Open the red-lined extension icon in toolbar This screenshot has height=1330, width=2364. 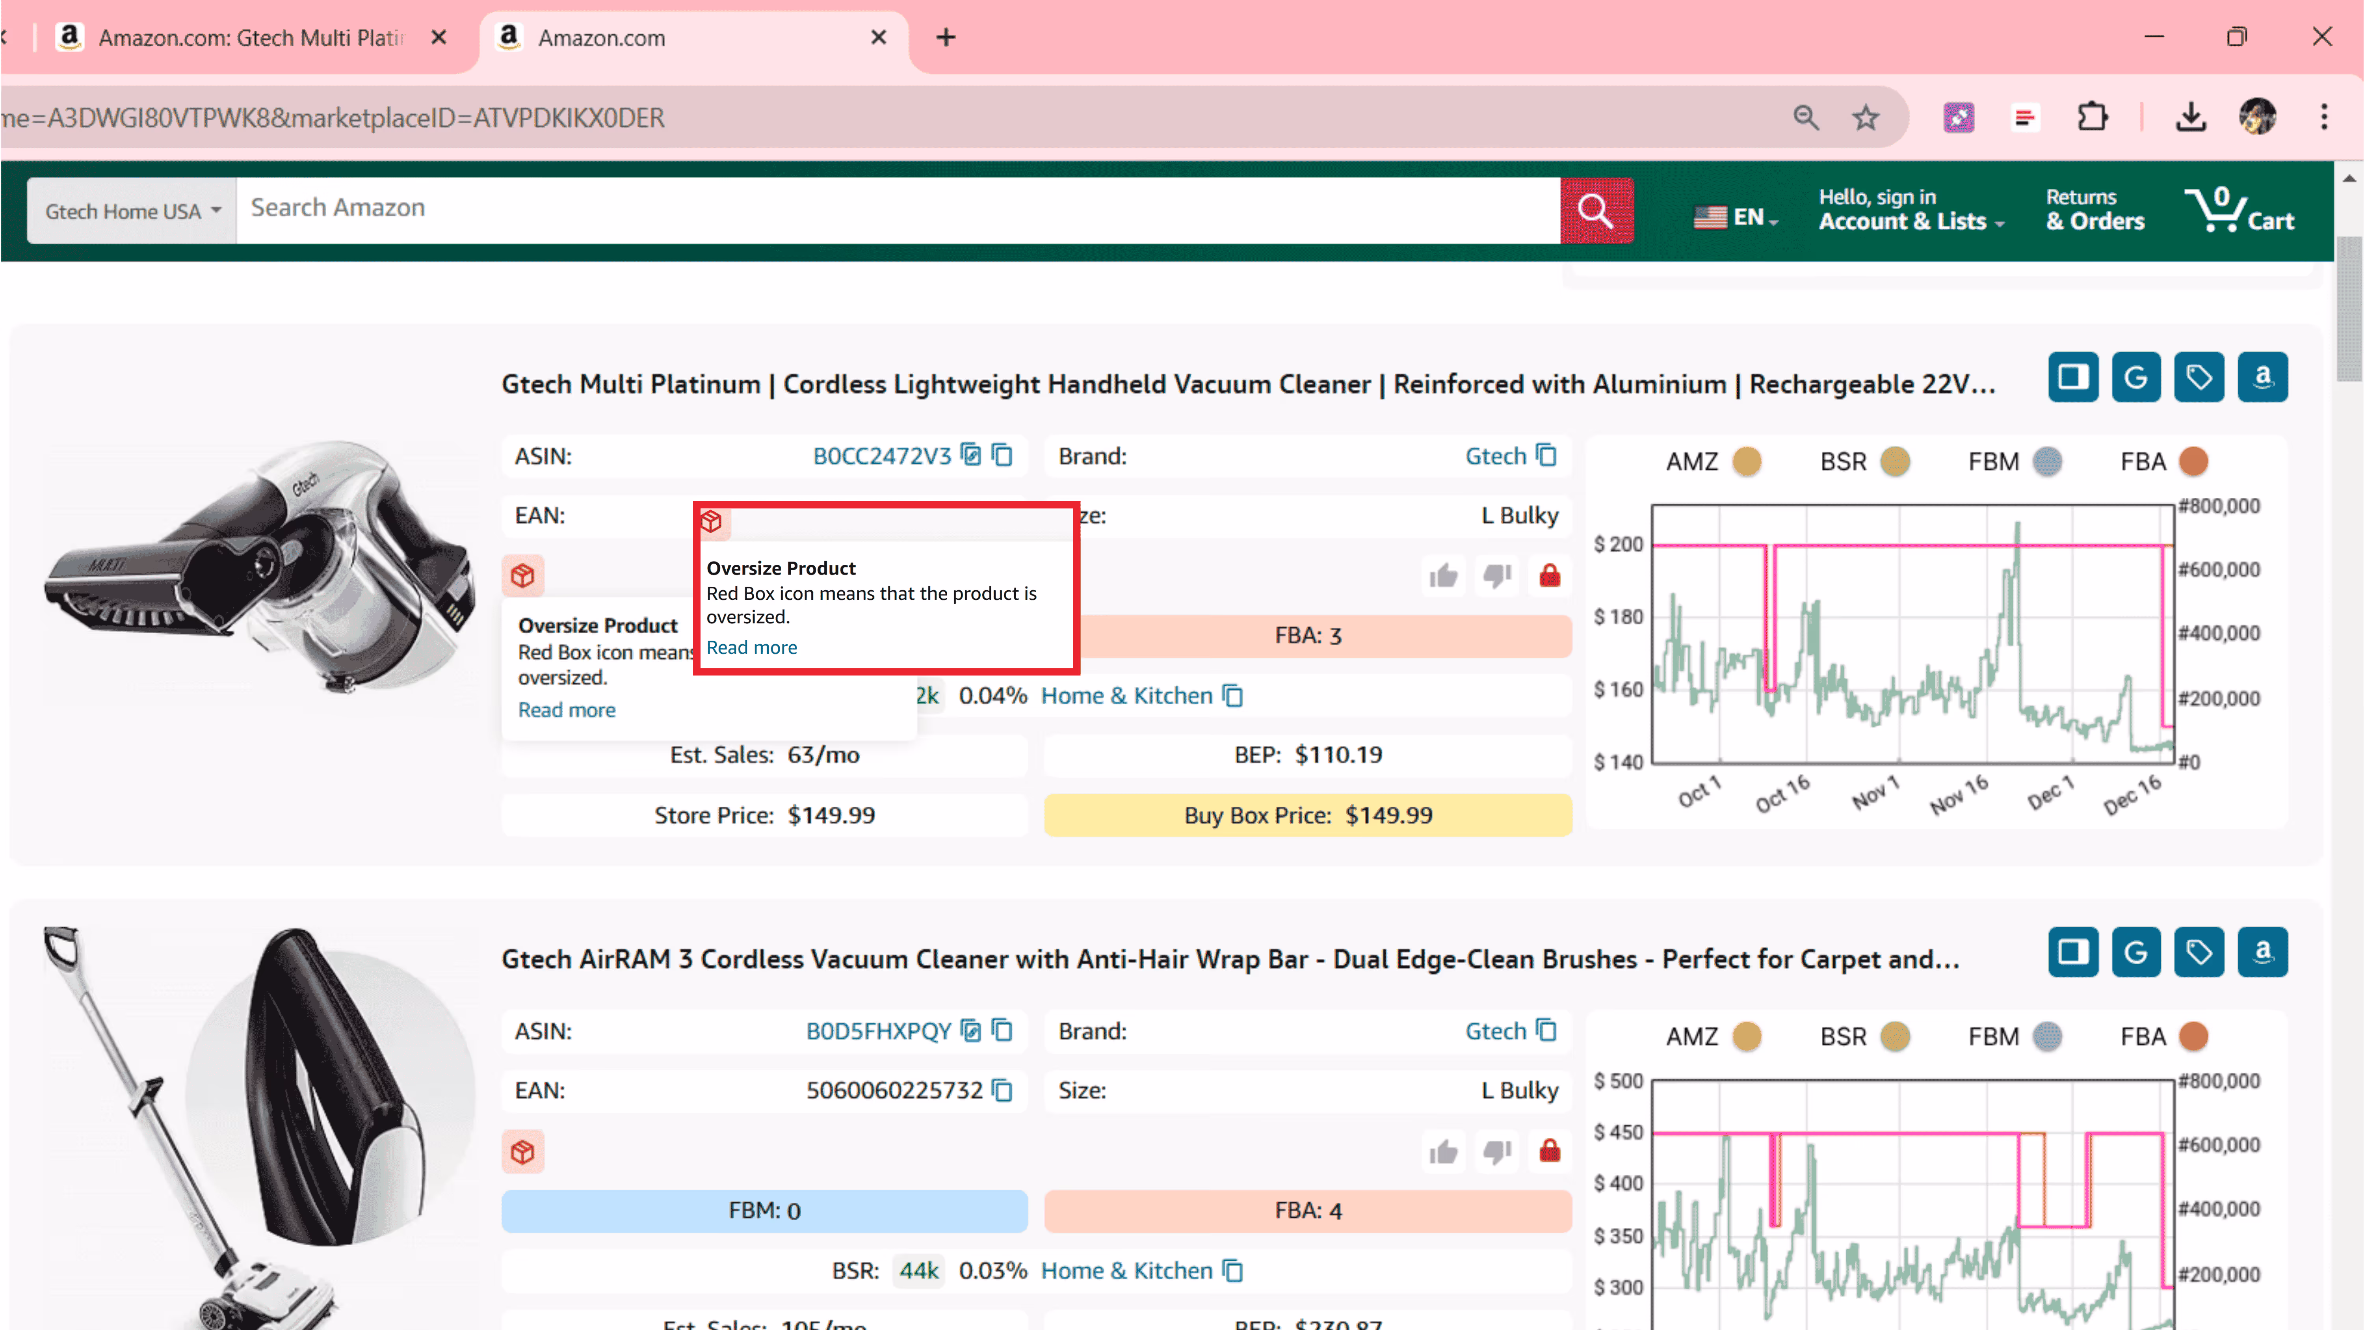2024,117
